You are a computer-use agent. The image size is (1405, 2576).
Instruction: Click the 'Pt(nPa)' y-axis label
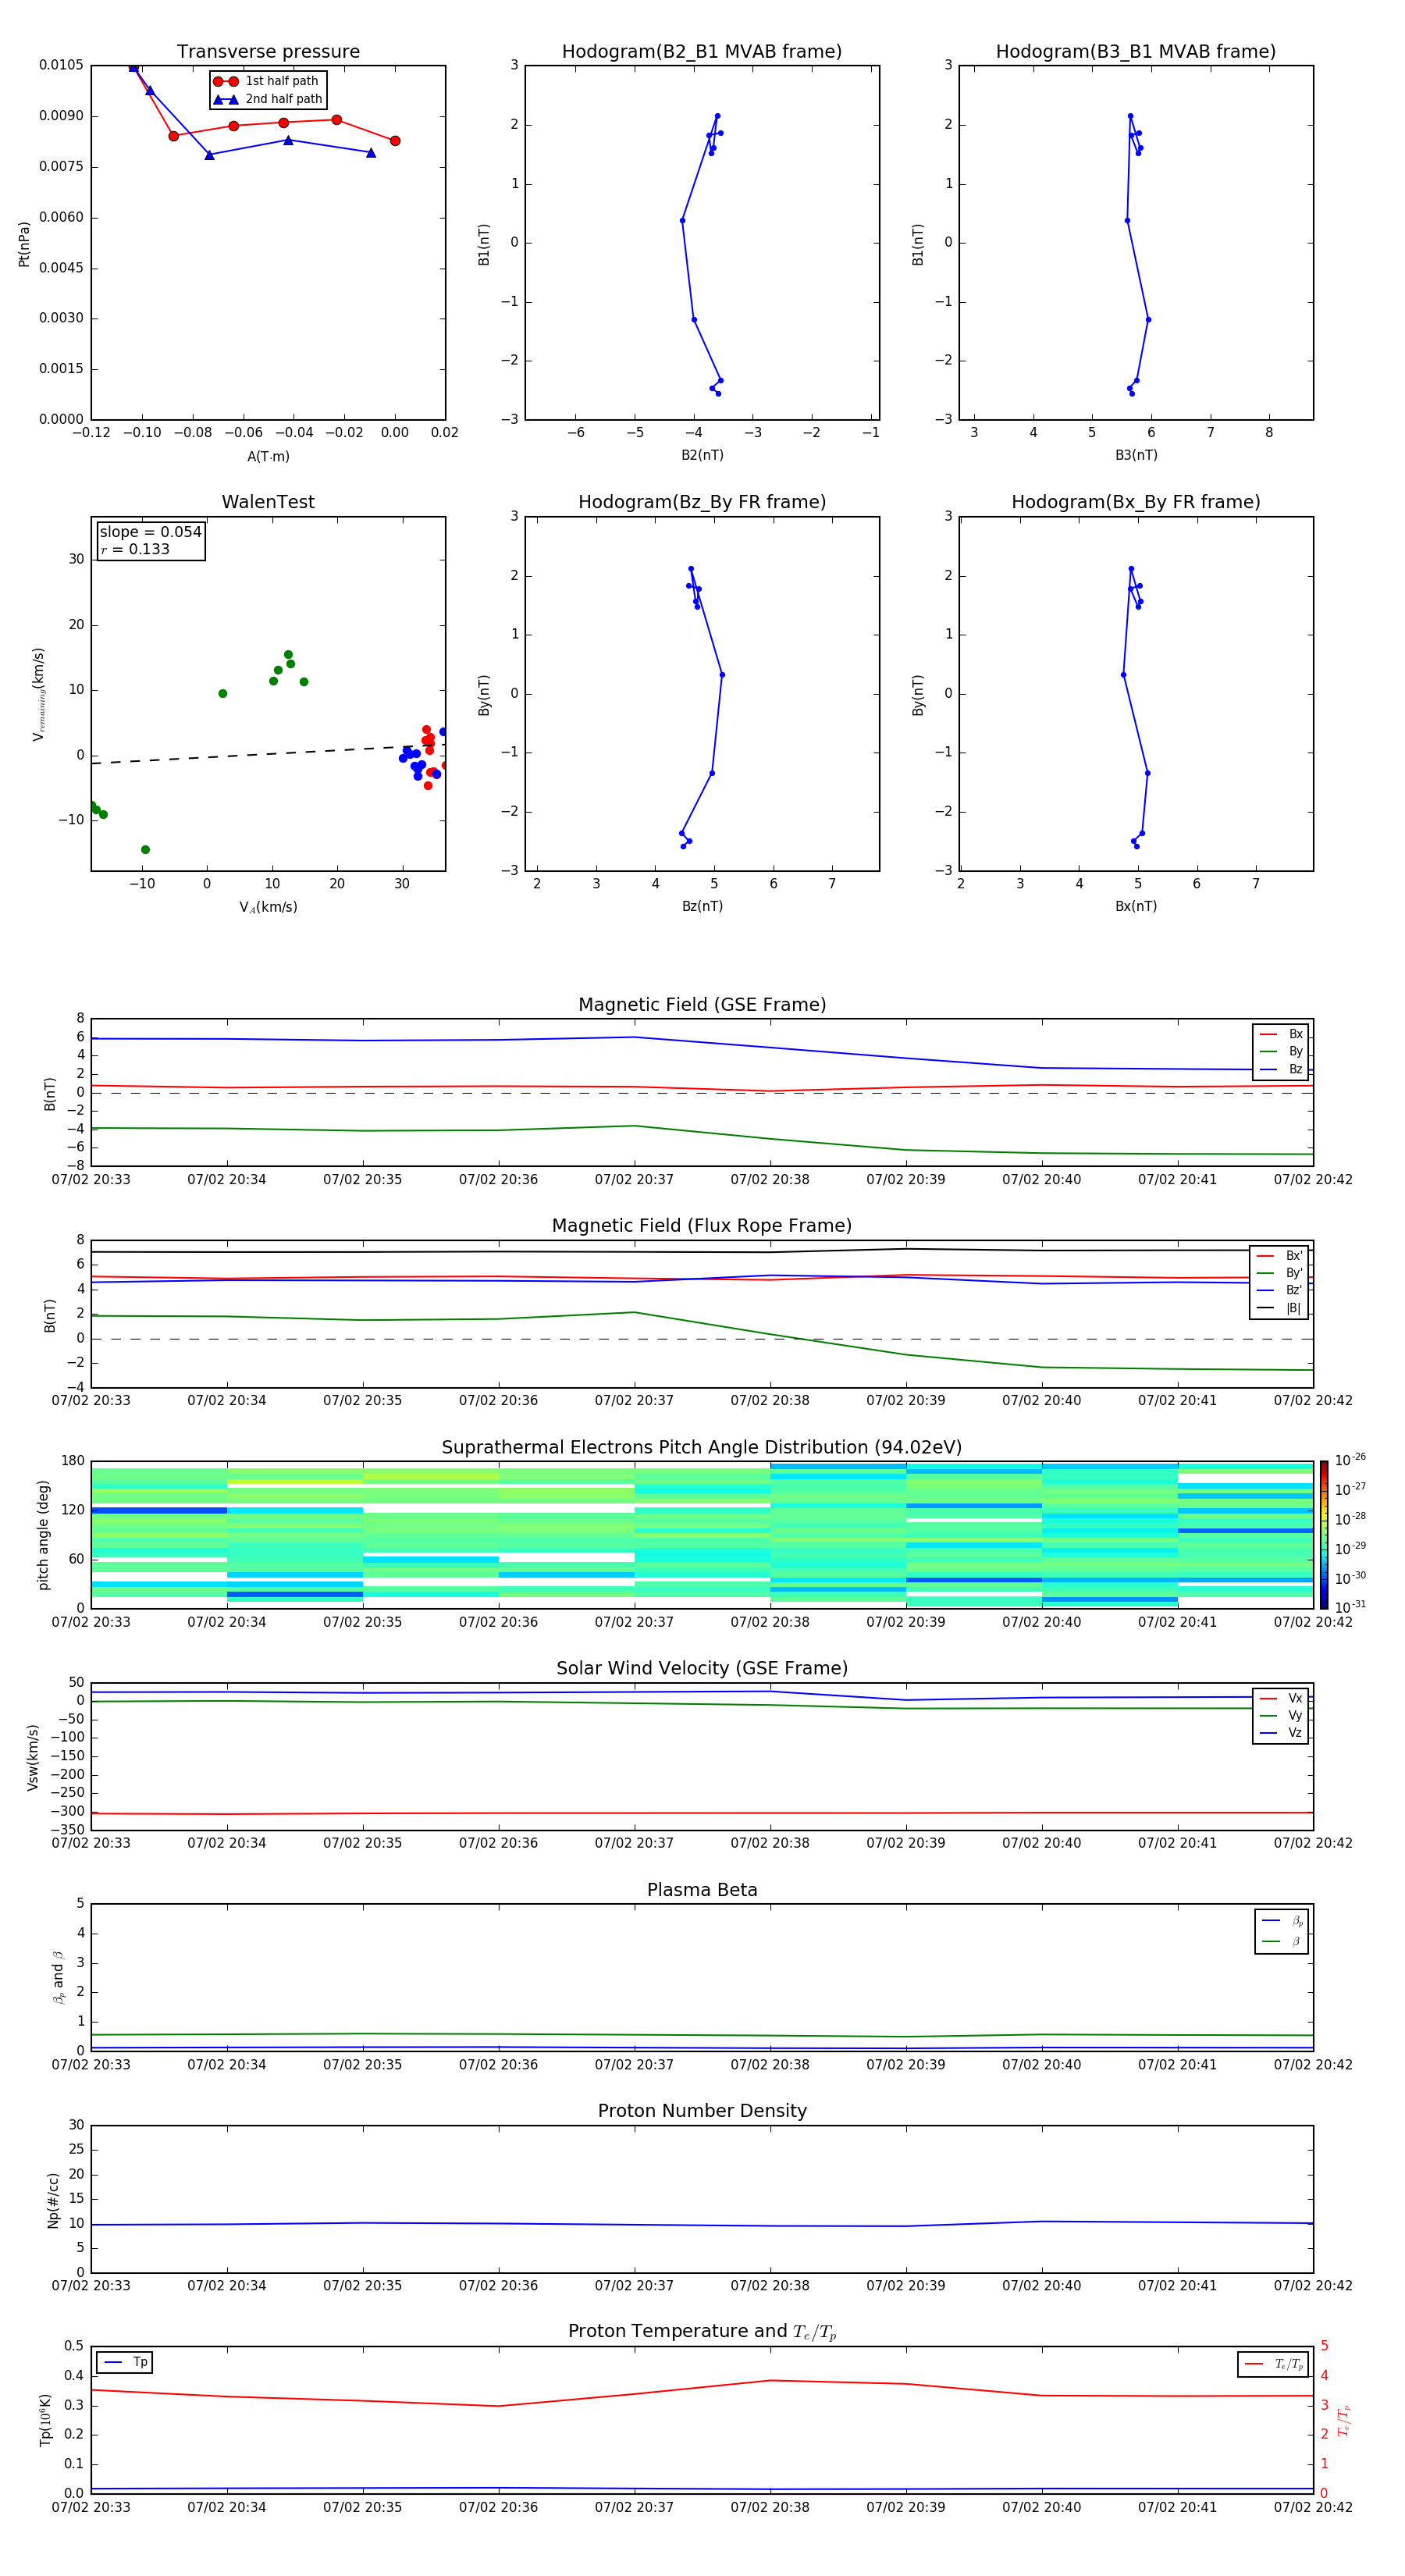pyautogui.click(x=24, y=243)
